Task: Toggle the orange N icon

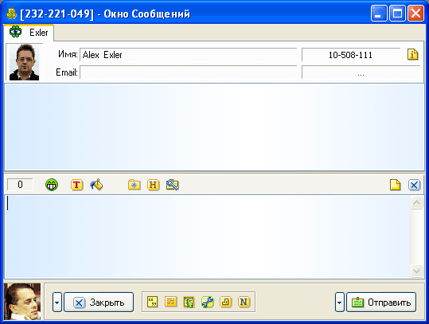Action: (244, 302)
